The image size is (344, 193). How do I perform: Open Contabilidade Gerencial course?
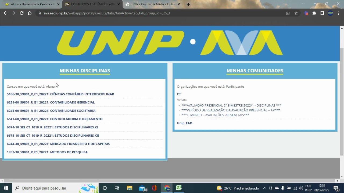(51, 102)
